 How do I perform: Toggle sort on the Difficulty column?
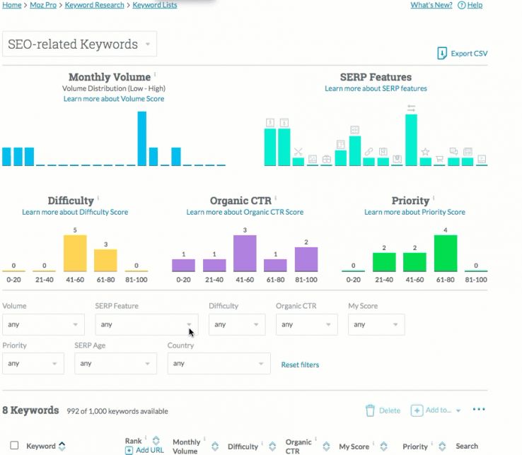(x=271, y=446)
